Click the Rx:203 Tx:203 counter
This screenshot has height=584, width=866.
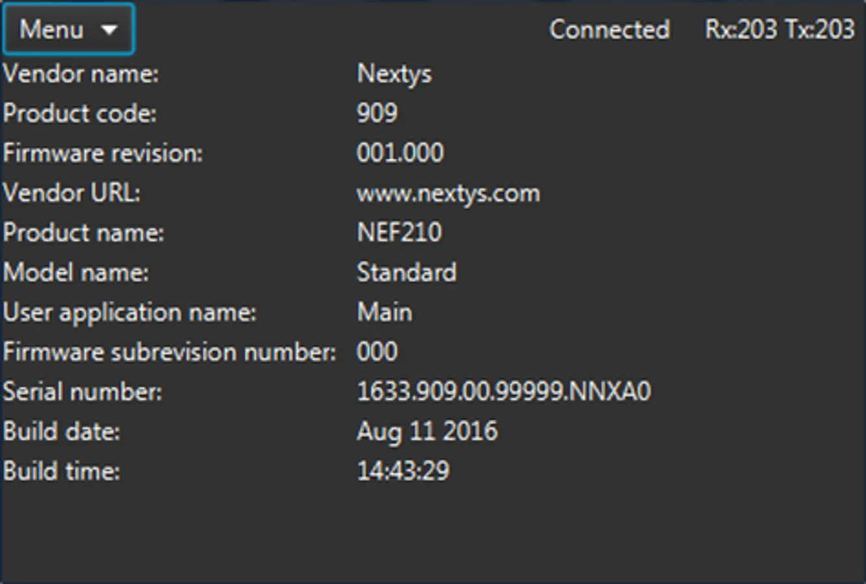(x=780, y=29)
